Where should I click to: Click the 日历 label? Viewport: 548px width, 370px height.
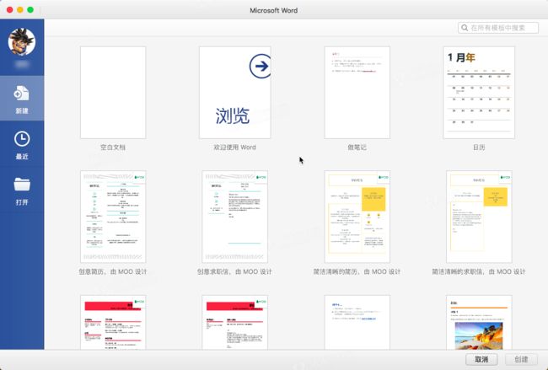(479, 147)
